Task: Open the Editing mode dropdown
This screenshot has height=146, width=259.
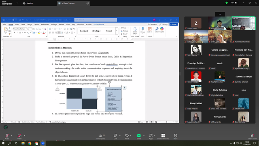Action: click(163, 24)
